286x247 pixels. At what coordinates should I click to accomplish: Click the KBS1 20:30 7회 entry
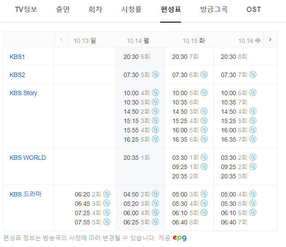[186, 57]
